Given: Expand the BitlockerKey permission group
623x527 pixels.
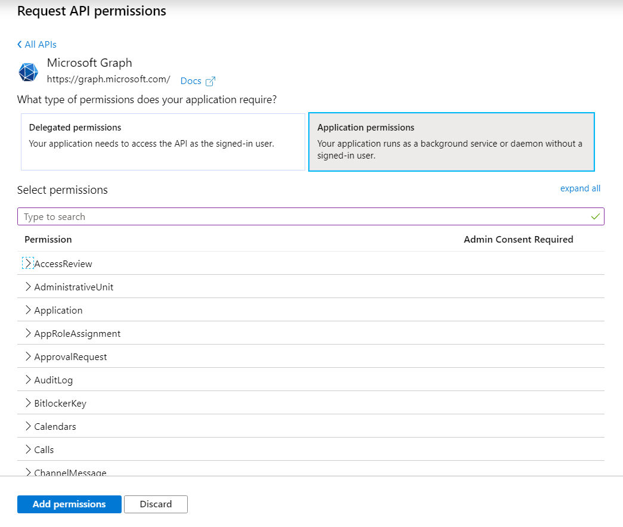Looking at the screenshot, I should [x=28, y=403].
